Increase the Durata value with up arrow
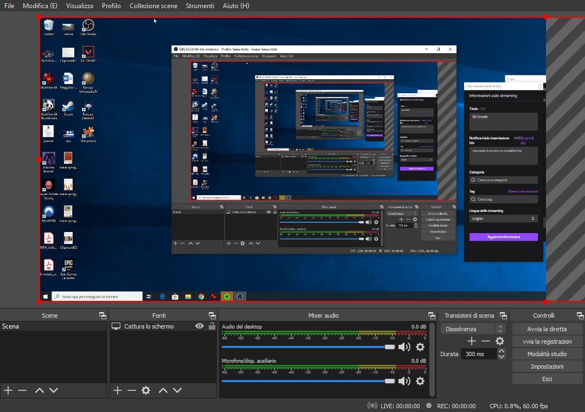This screenshot has width=585, height=412. coord(502,351)
